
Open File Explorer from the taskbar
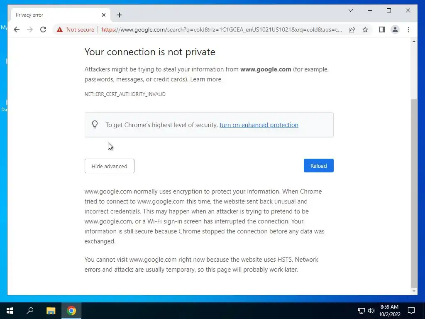tap(51, 311)
